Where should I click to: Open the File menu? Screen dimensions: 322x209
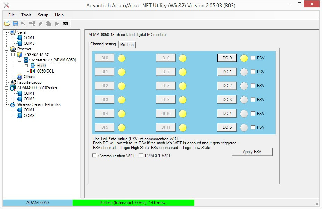point(11,15)
